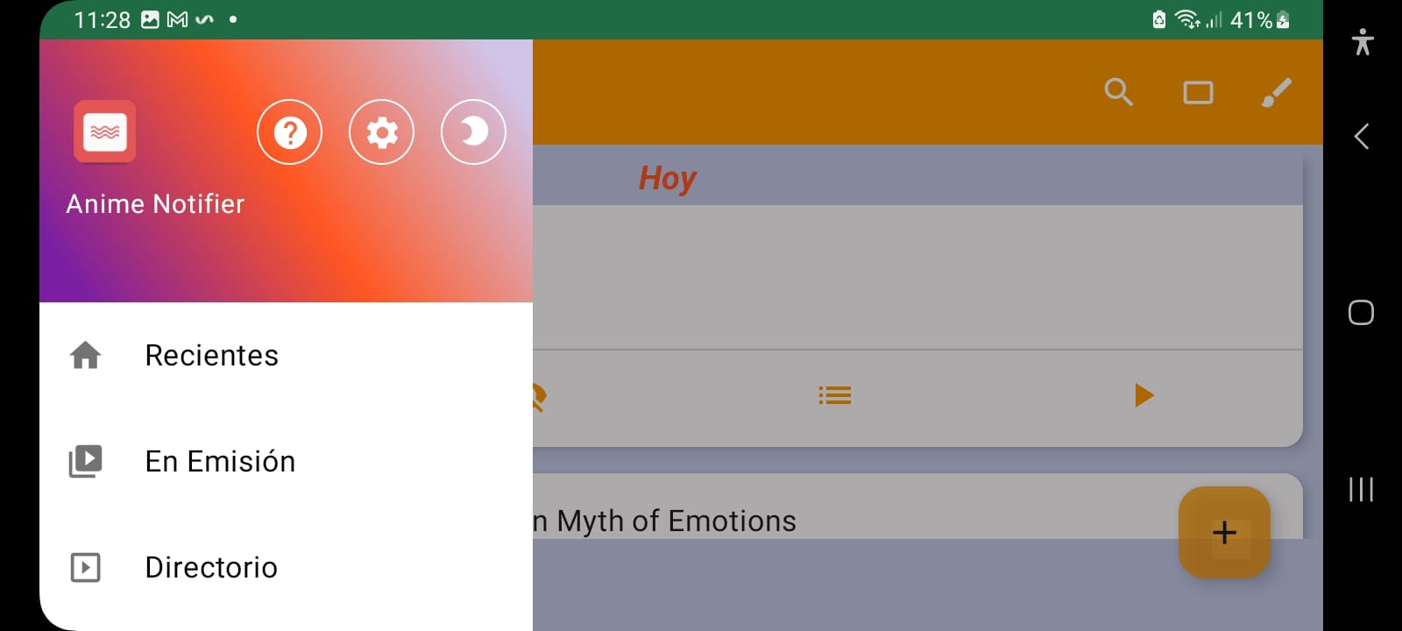Click the 'Anime Notifier' drawer title
This screenshot has height=631, width=1402.
coord(155,204)
